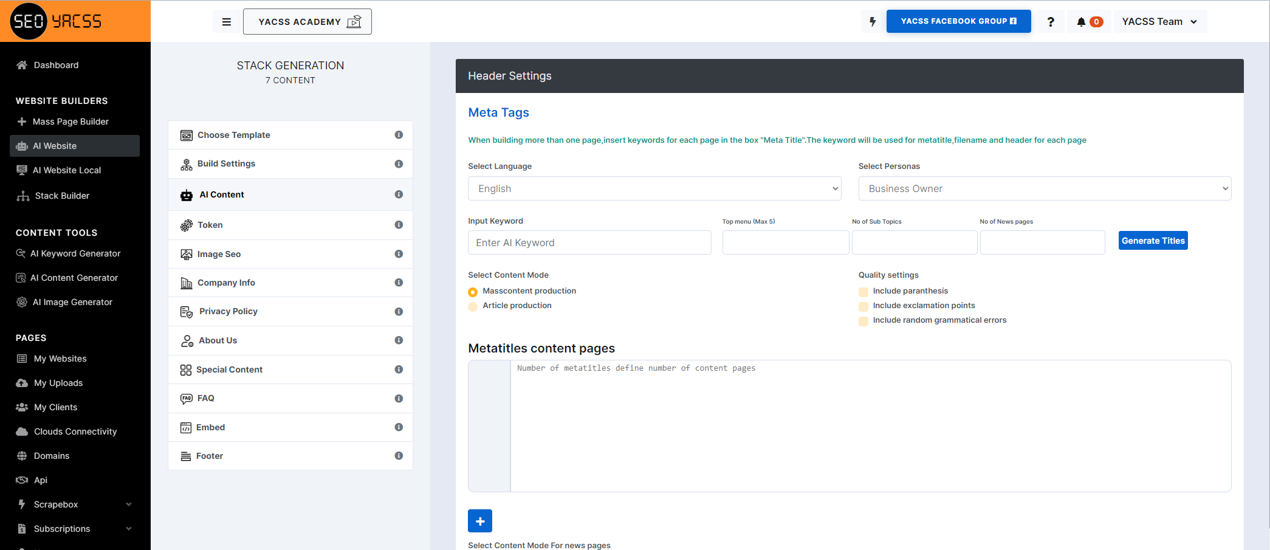Open the Token step
This screenshot has height=550, width=1270.
[x=290, y=225]
